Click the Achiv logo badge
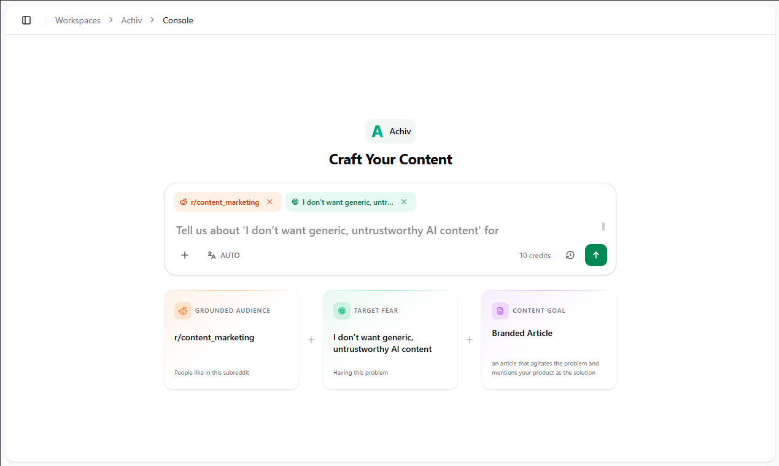 pyautogui.click(x=390, y=131)
